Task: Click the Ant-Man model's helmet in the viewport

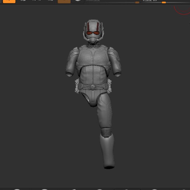Action: tap(93, 32)
